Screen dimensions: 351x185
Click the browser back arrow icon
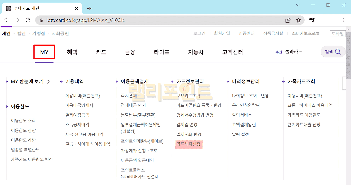[7, 20]
